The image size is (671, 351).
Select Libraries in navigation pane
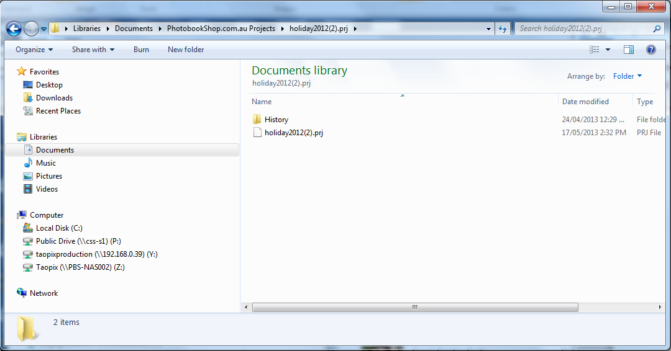tap(43, 137)
